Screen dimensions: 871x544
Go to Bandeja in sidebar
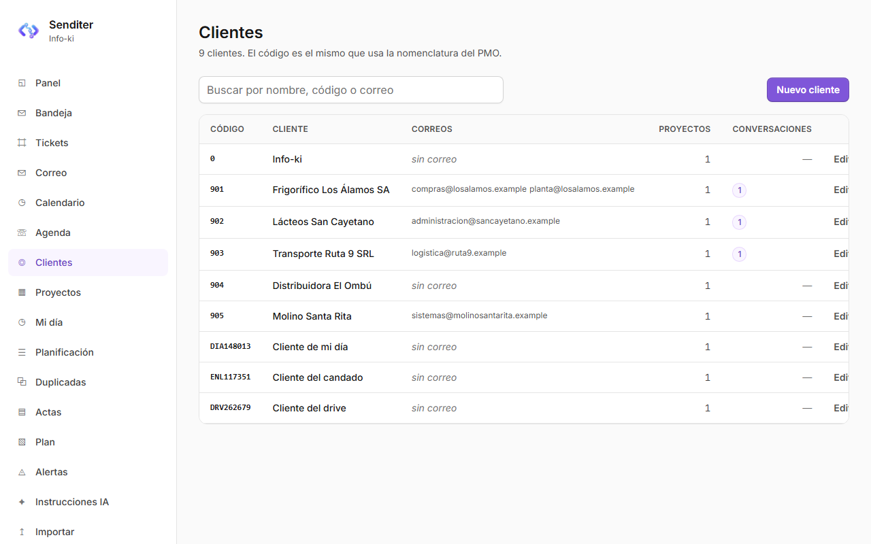coord(88,113)
